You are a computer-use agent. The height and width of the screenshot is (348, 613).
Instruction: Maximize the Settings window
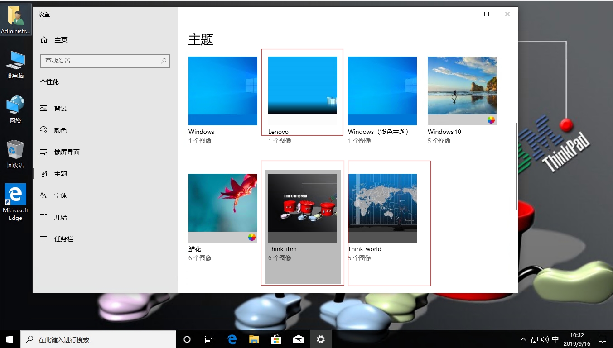(487, 14)
